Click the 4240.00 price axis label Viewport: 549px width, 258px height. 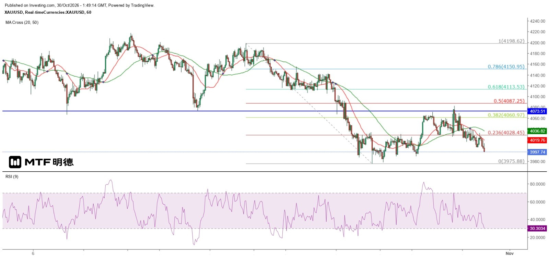coord(537,21)
